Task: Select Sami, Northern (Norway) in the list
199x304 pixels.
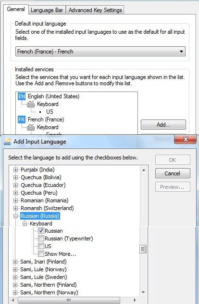Action: point(49,292)
